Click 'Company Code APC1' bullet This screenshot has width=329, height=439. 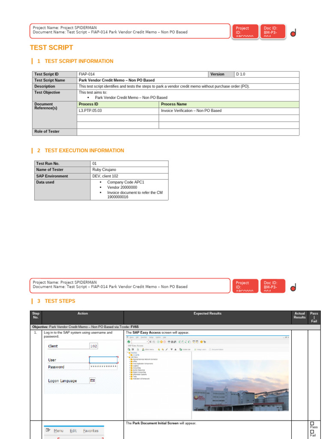(x=126, y=182)
